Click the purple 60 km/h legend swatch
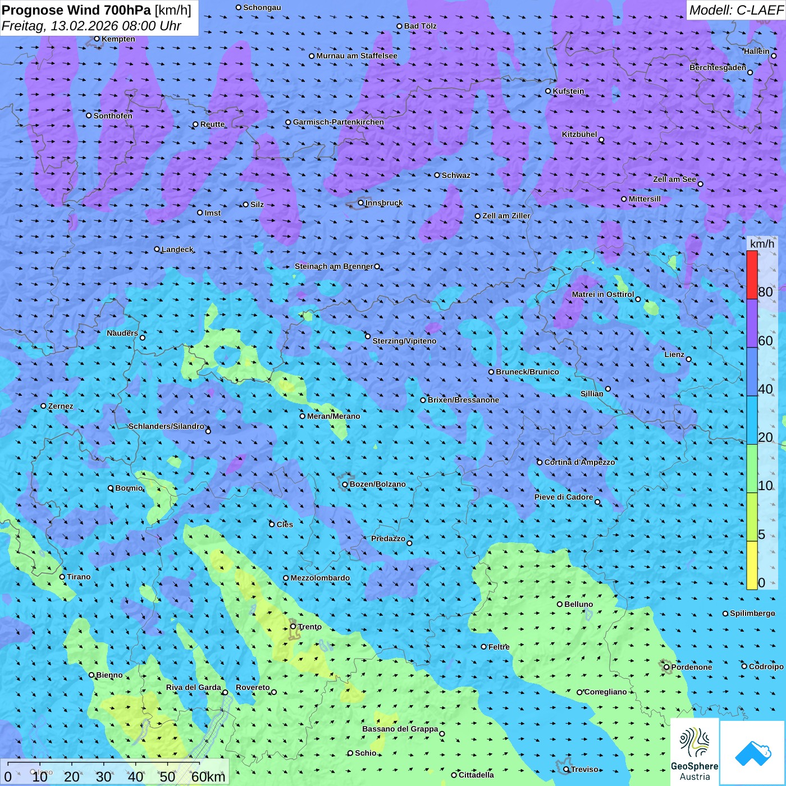The width and height of the screenshot is (786, 786). pos(752,323)
